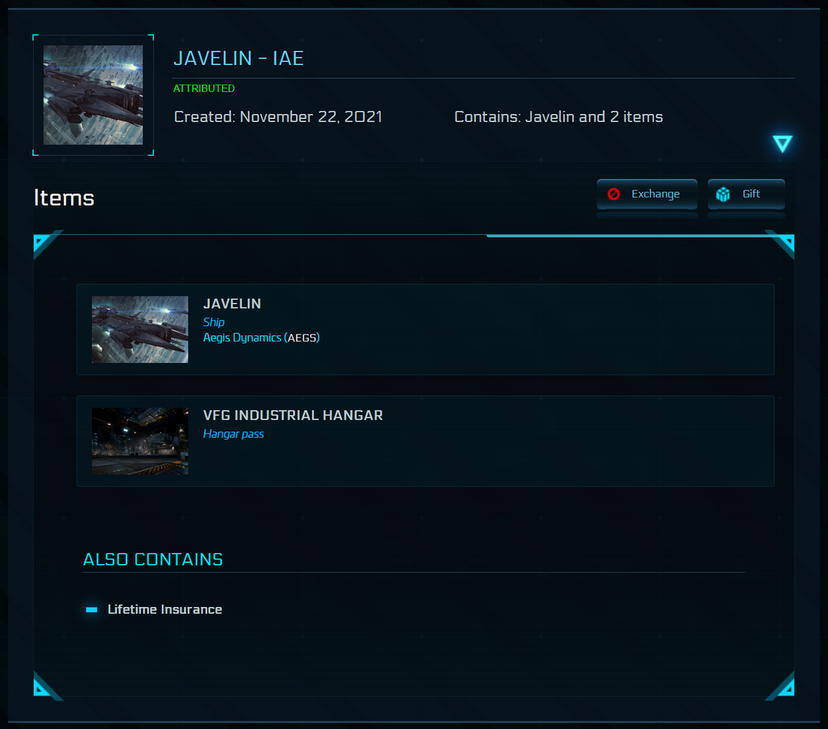Image resolution: width=828 pixels, height=729 pixels.
Task: Select the JAVELIN item title
Action: click(x=232, y=304)
